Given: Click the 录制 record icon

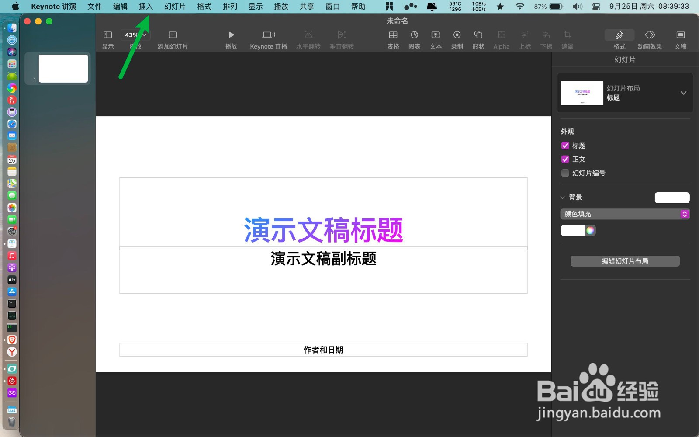Looking at the screenshot, I should click(x=457, y=35).
